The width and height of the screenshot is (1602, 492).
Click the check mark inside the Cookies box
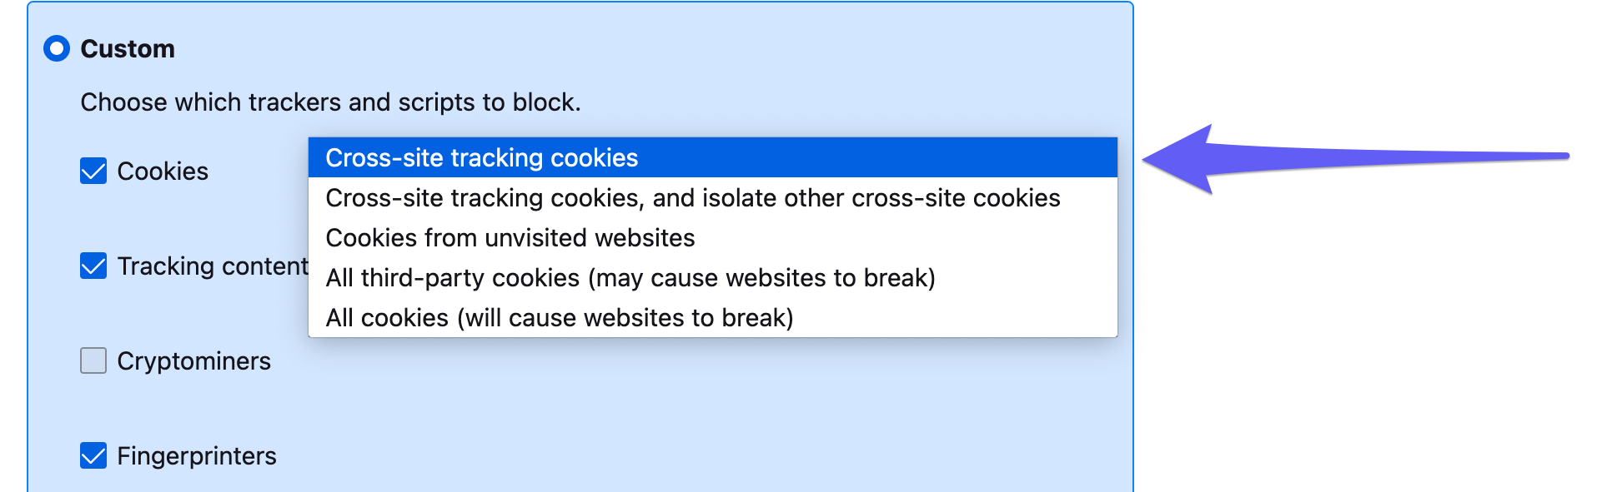[x=93, y=172]
